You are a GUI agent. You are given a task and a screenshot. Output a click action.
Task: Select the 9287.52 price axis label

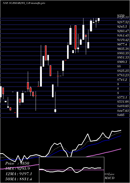pos(123,22)
